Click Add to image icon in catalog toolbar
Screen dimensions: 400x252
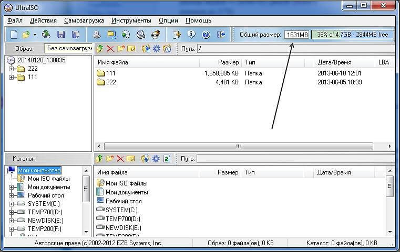point(146,159)
